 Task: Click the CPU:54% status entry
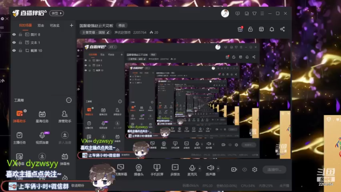(x=248, y=186)
